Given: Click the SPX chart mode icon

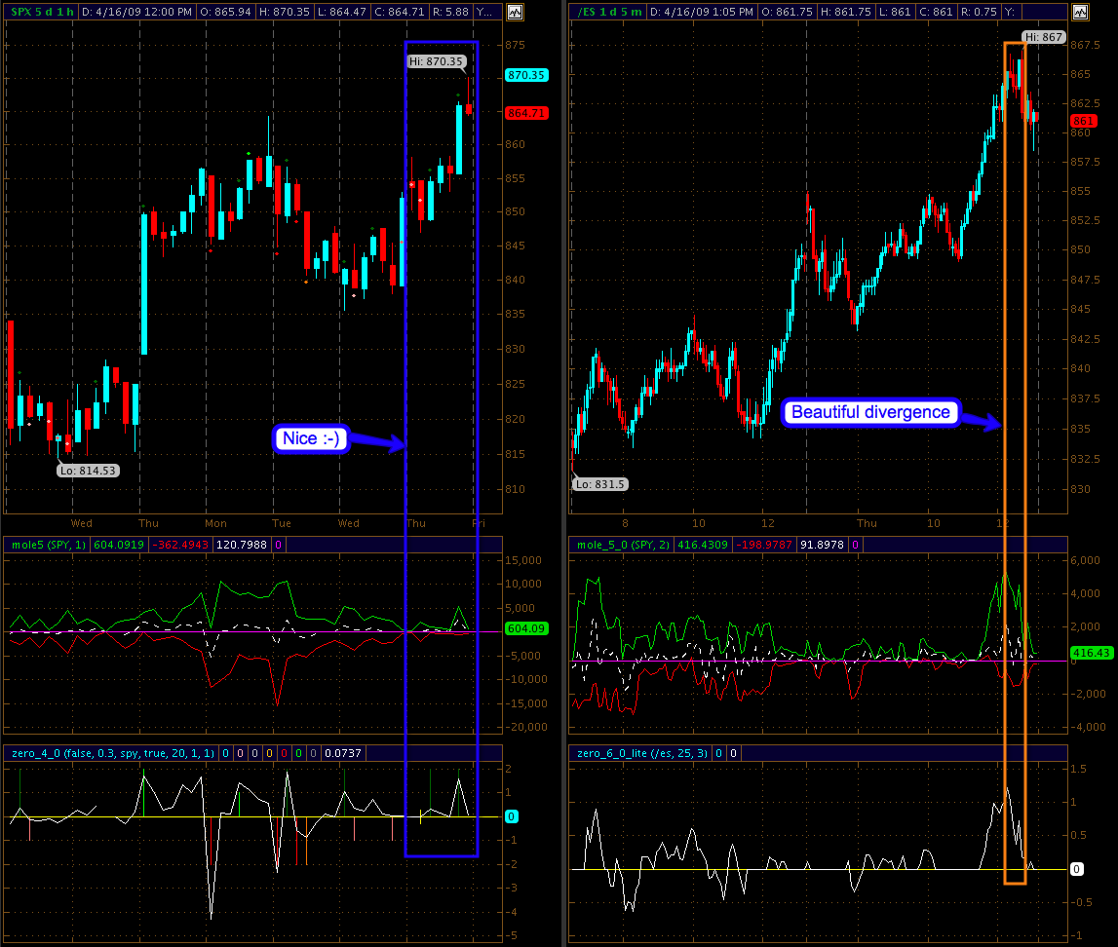Looking at the screenshot, I should (x=515, y=13).
